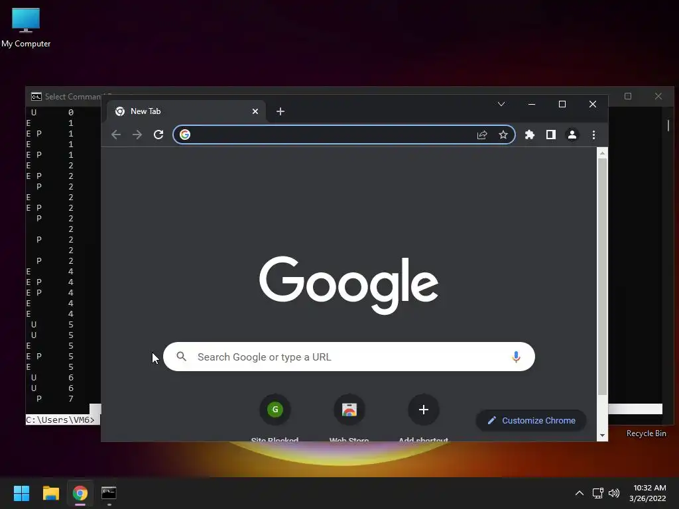
Task: Share this page from the address bar
Action: (x=482, y=135)
